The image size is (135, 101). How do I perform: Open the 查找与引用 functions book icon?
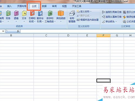pyautogui.click(x=40, y=13)
